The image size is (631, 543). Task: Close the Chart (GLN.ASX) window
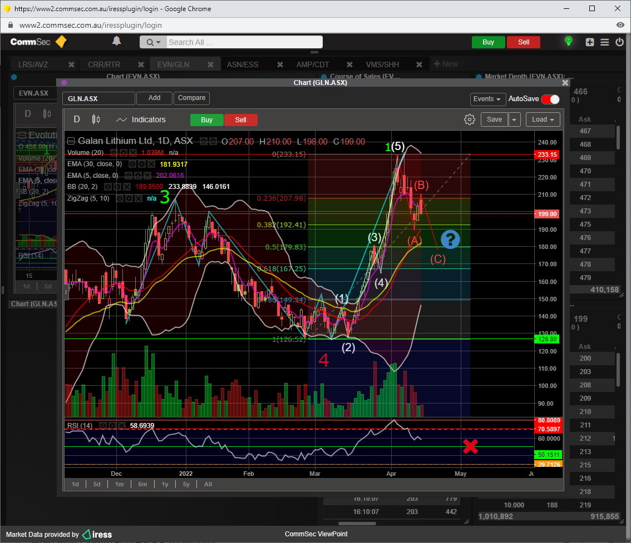pos(565,82)
